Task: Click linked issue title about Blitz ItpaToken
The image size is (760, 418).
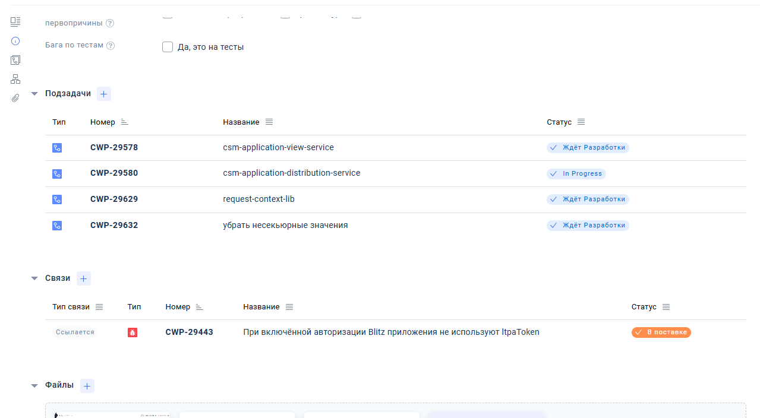Action: [391, 332]
